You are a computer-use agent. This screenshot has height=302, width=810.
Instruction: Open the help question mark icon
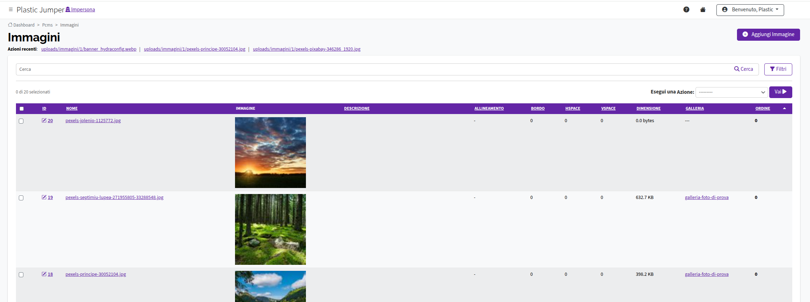click(686, 10)
